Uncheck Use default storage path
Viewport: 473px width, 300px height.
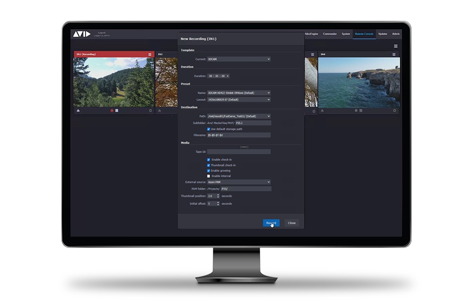(209, 129)
